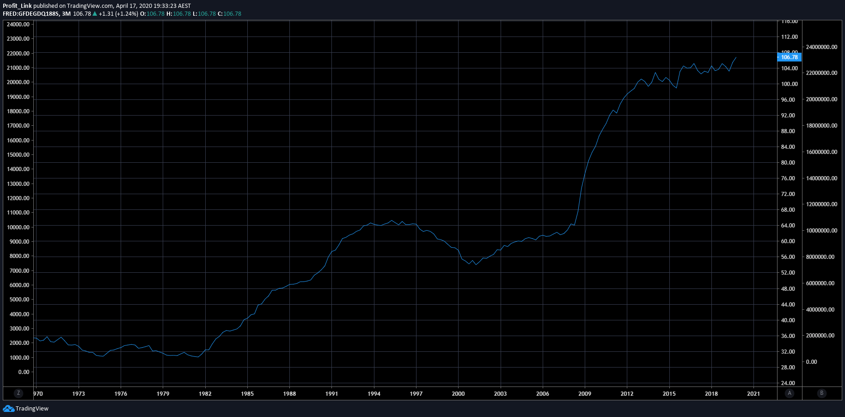Click the Profit_Link author name
The width and height of the screenshot is (845, 417).
tap(17, 6)
